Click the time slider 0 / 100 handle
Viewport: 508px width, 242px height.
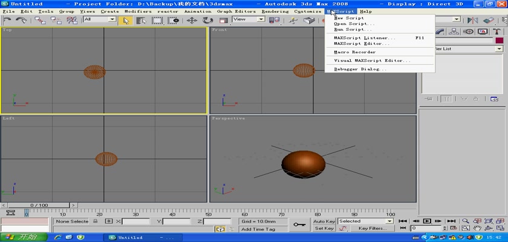click(x=39, y=205)
